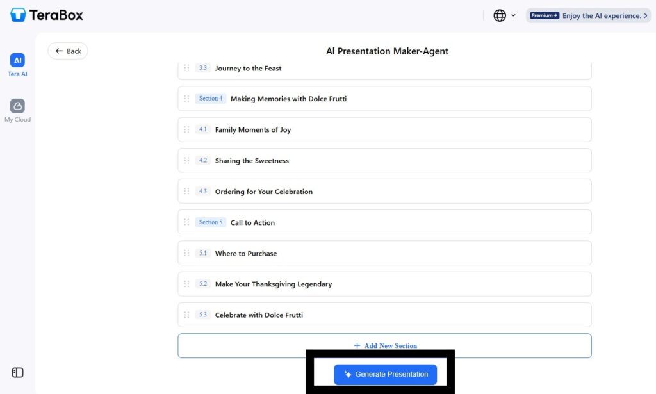Click the TeraBox logo icon
Screen dimensions: 656x394
click(x=18, y=15)
